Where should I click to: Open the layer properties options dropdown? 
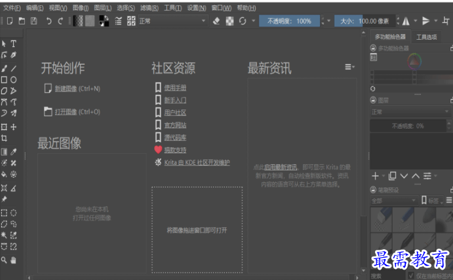430,176
